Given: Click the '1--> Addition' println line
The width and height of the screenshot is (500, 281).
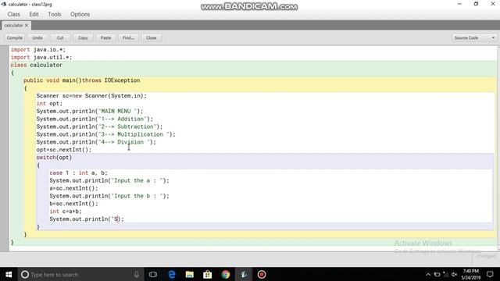Looking at the screenshot, I should tap(95, 119).
